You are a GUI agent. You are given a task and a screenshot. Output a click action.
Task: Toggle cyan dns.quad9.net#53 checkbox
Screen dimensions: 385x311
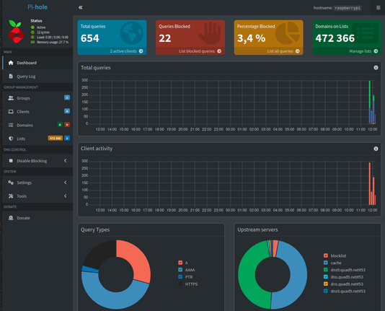pyautogui.click(x=326, y=277)
